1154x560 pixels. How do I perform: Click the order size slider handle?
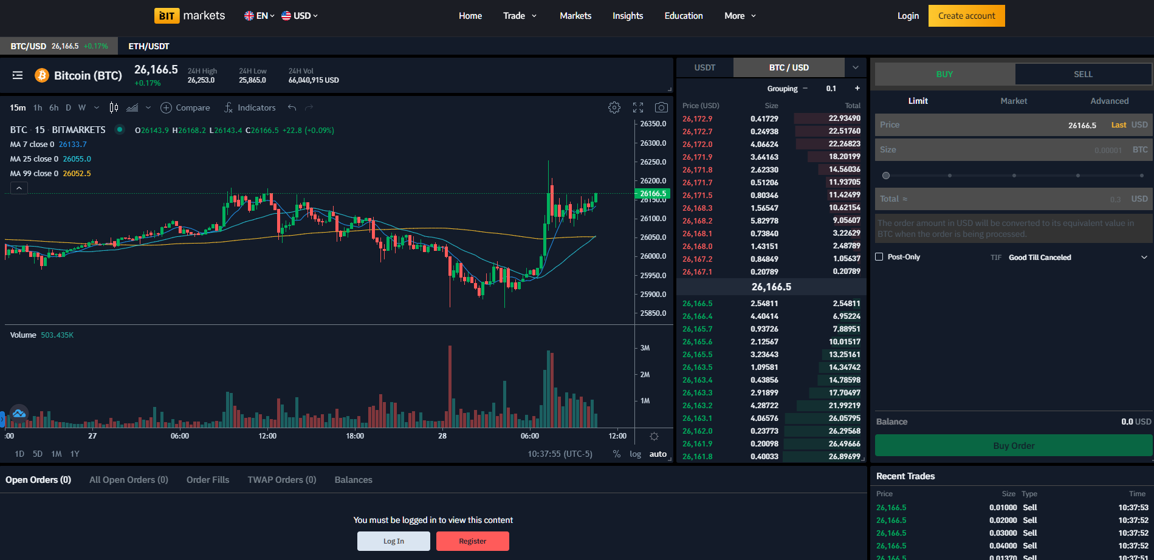click(886, 176)
